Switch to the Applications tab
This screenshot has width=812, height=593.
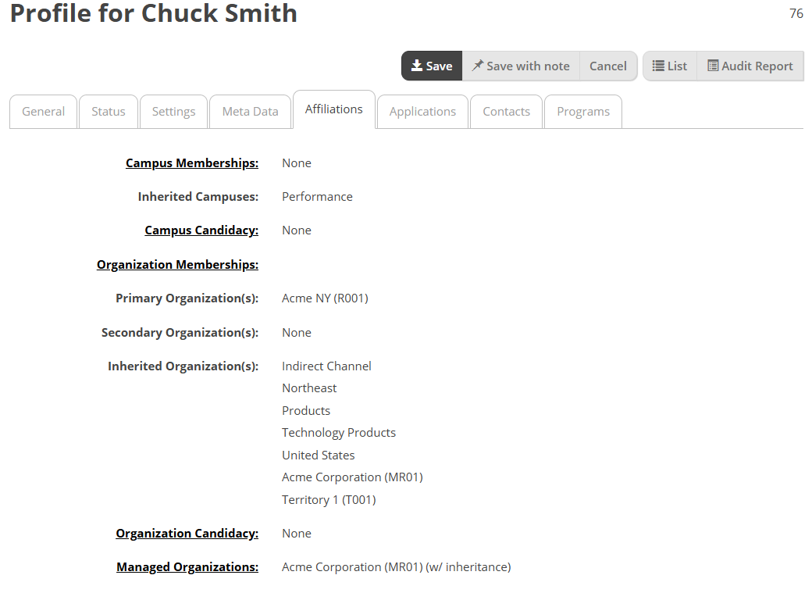coord(422,112)
